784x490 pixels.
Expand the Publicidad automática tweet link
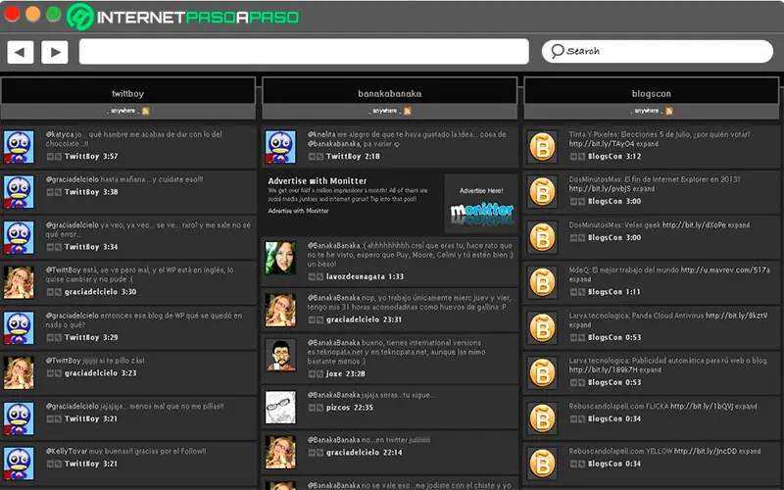(x=650, y=370)
